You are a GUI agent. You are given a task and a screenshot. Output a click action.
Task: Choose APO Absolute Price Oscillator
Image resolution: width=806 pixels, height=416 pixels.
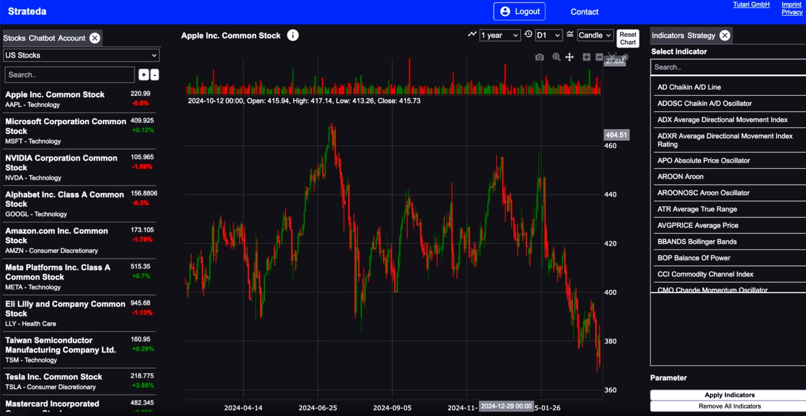729,161
